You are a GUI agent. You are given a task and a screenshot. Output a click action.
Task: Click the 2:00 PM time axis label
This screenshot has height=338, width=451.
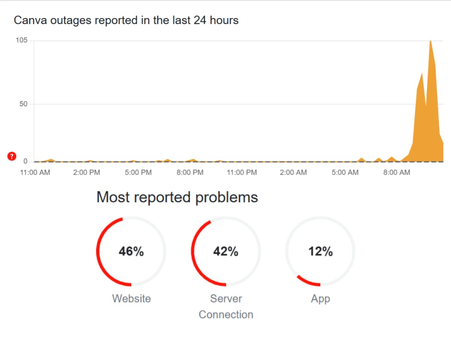[86, 172]
